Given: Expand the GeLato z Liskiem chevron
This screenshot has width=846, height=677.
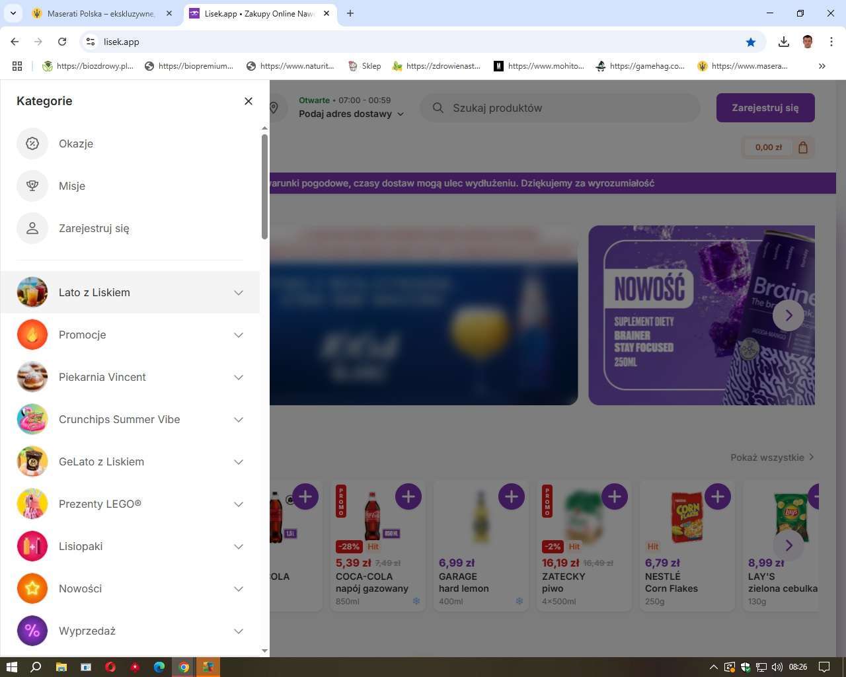Looking at the screenshot, I should [239, 461].
